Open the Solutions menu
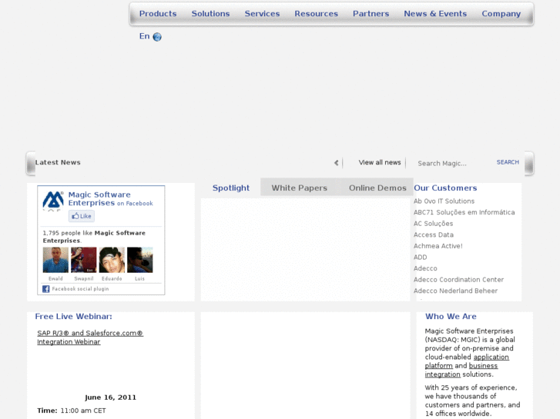 pos(211,14)
